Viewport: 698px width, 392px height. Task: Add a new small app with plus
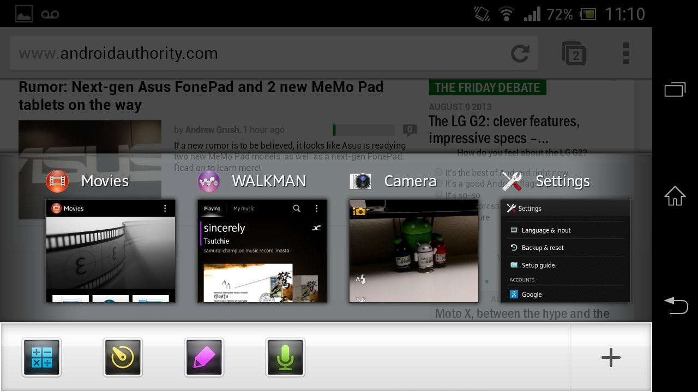coord(611,357)
